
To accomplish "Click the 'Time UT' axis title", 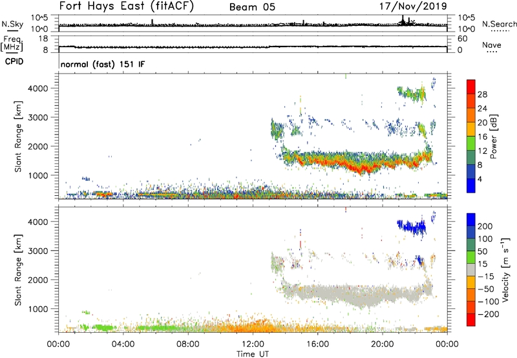I will coord(253,353).
